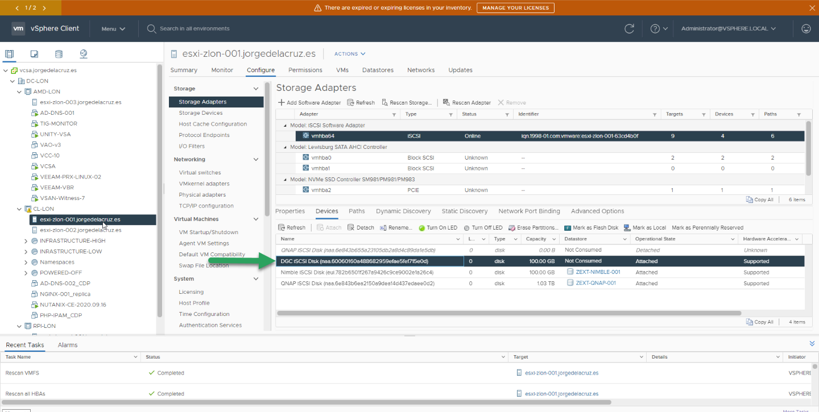
Task: Detach the selected iSCSI disk
Action: tap(361, 228)
